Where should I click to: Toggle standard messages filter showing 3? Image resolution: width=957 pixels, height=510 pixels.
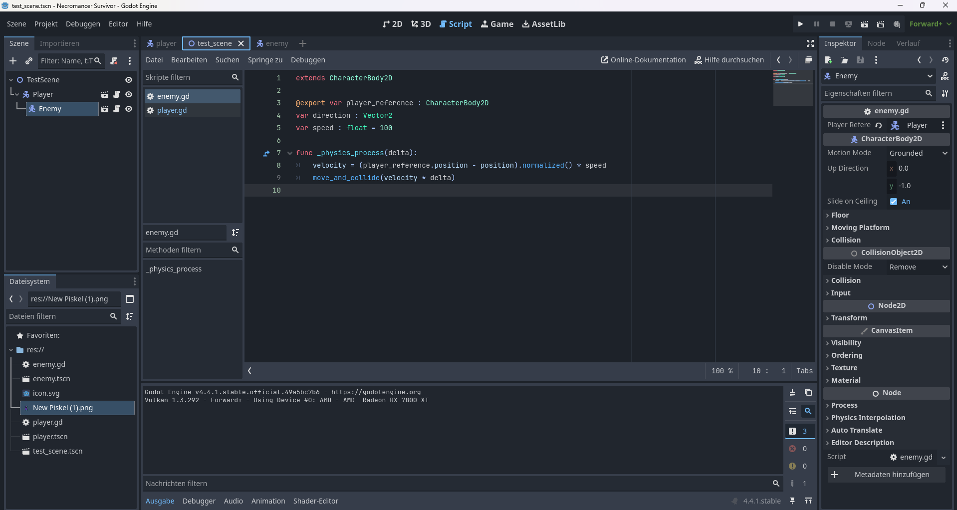800,431
